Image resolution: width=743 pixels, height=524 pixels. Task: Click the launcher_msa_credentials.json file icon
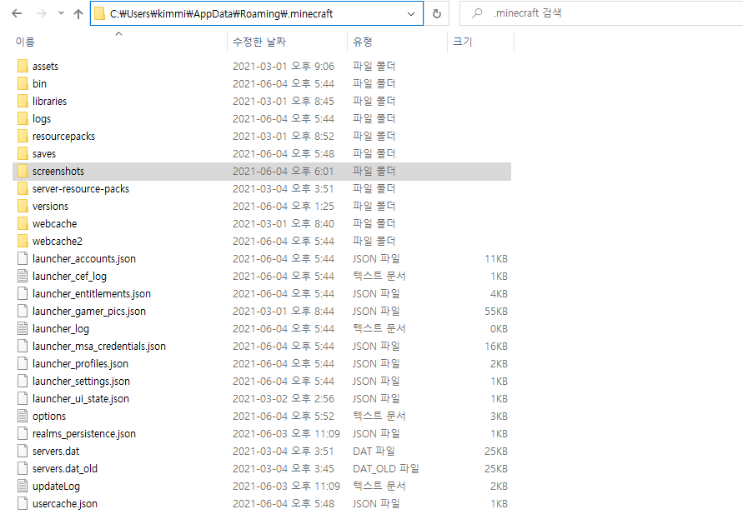tap(23, 347)
